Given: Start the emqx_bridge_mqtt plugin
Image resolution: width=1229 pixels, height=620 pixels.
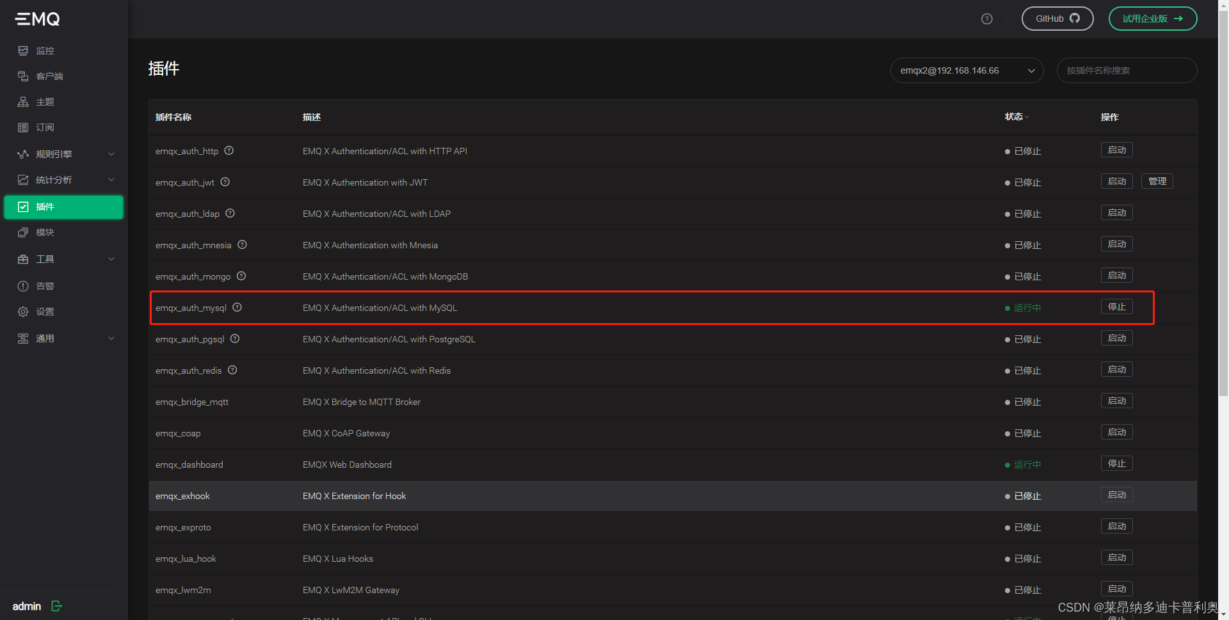Looking at the screenshot, I should click(1116, 401).
